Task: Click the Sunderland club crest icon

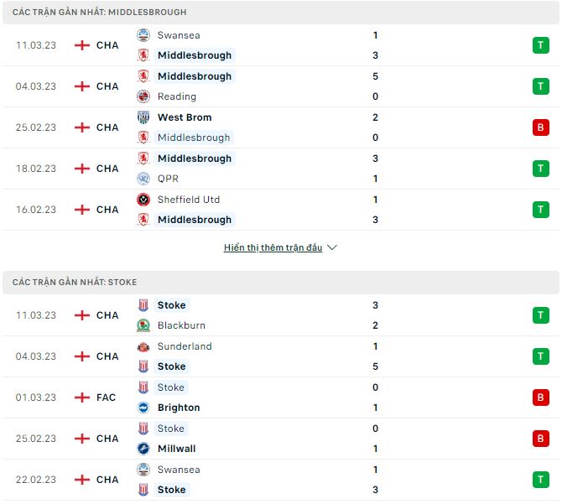Action: (x=143, y=346)
